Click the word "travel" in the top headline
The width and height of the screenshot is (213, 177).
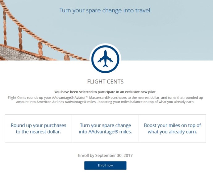pos(143,11)
